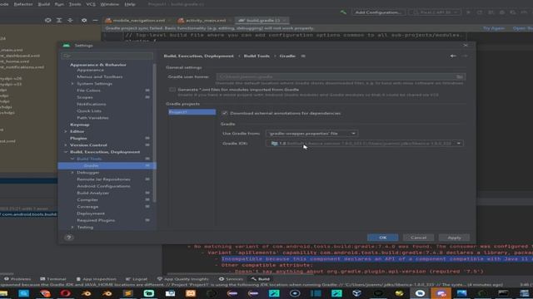Click the select opened file target icon
This screenshot has width=533, height=299.
(48, 20)
